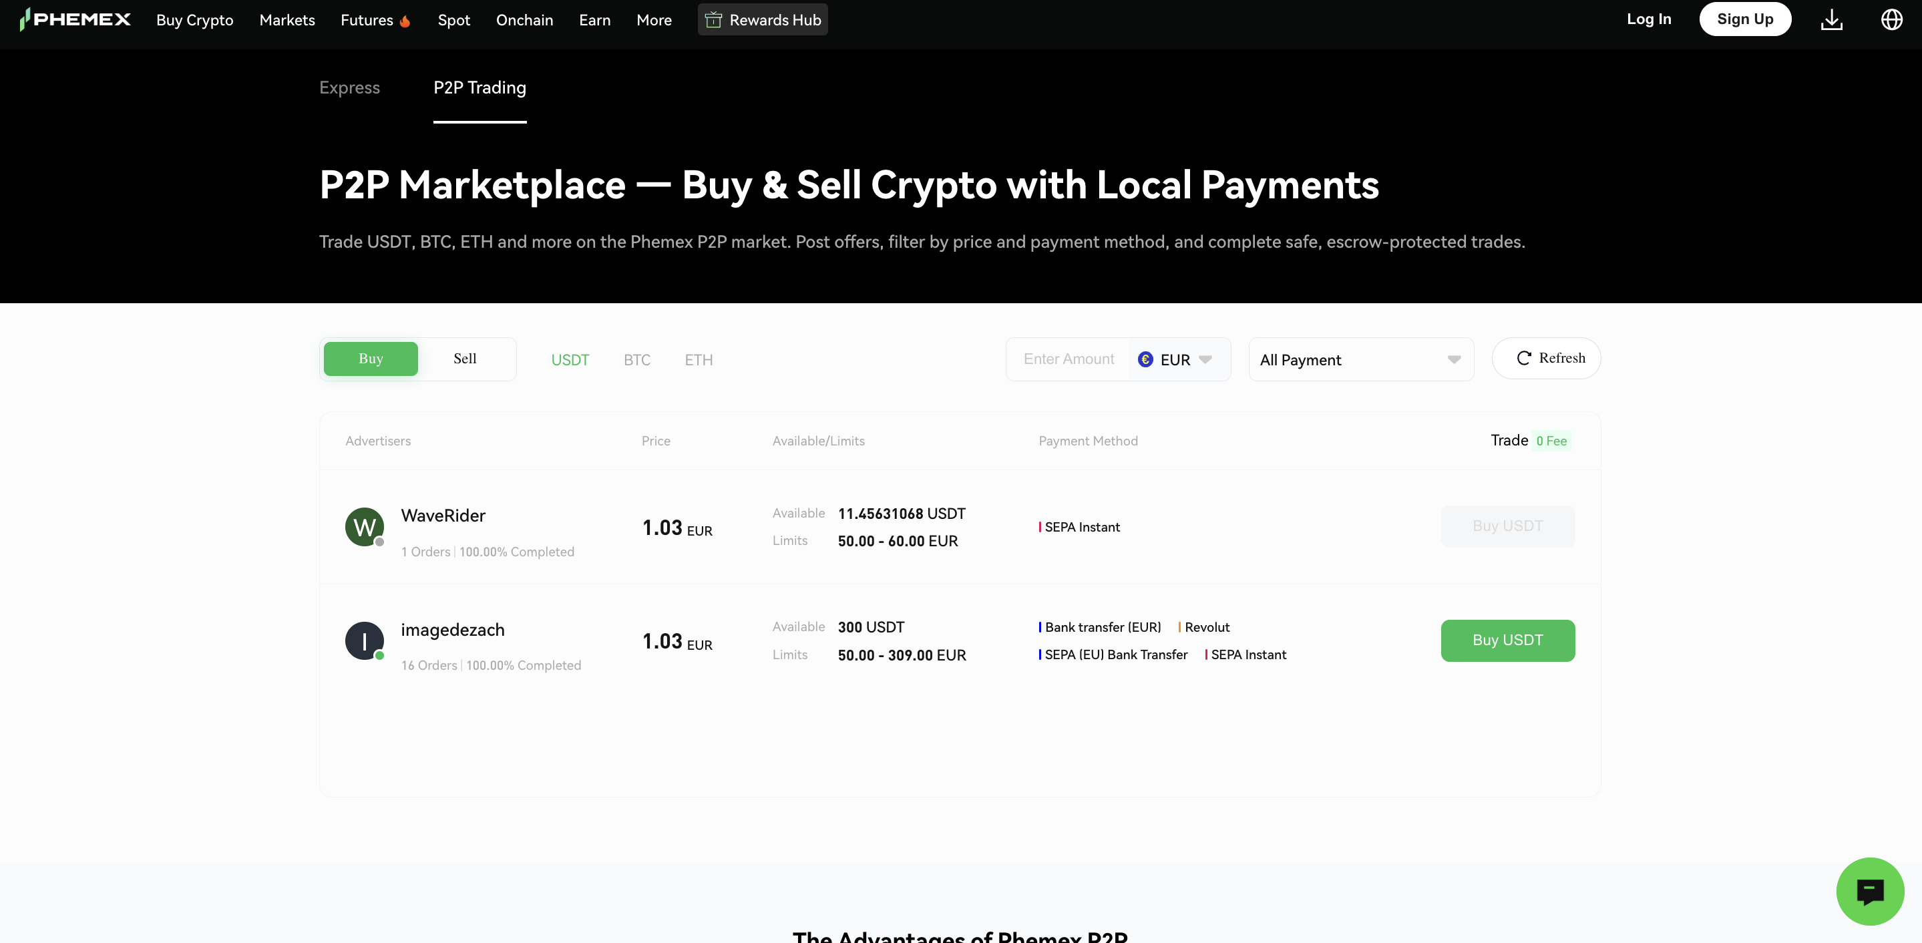
Task: Open the download app icon
Action: click(x=1831, y=19)
